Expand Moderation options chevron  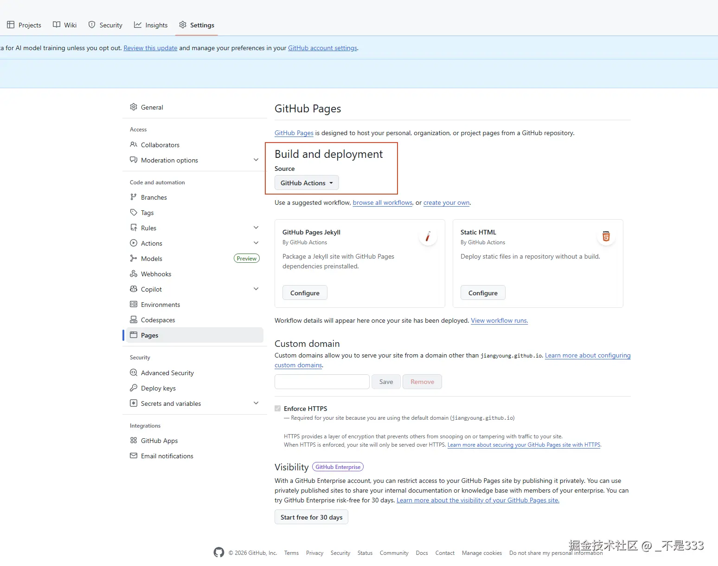coord(256,160)
